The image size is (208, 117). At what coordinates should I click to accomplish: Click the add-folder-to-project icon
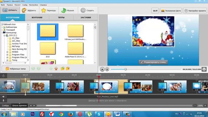[63, 69]
